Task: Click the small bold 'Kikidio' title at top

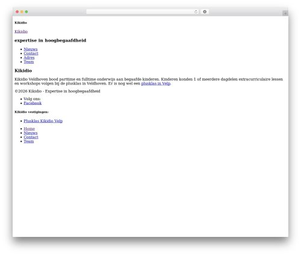Action: pos(20,23)
